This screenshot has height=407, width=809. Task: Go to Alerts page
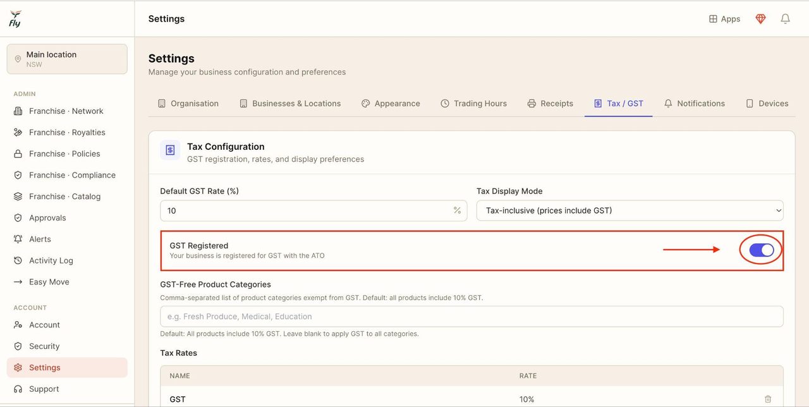(67, 240)
